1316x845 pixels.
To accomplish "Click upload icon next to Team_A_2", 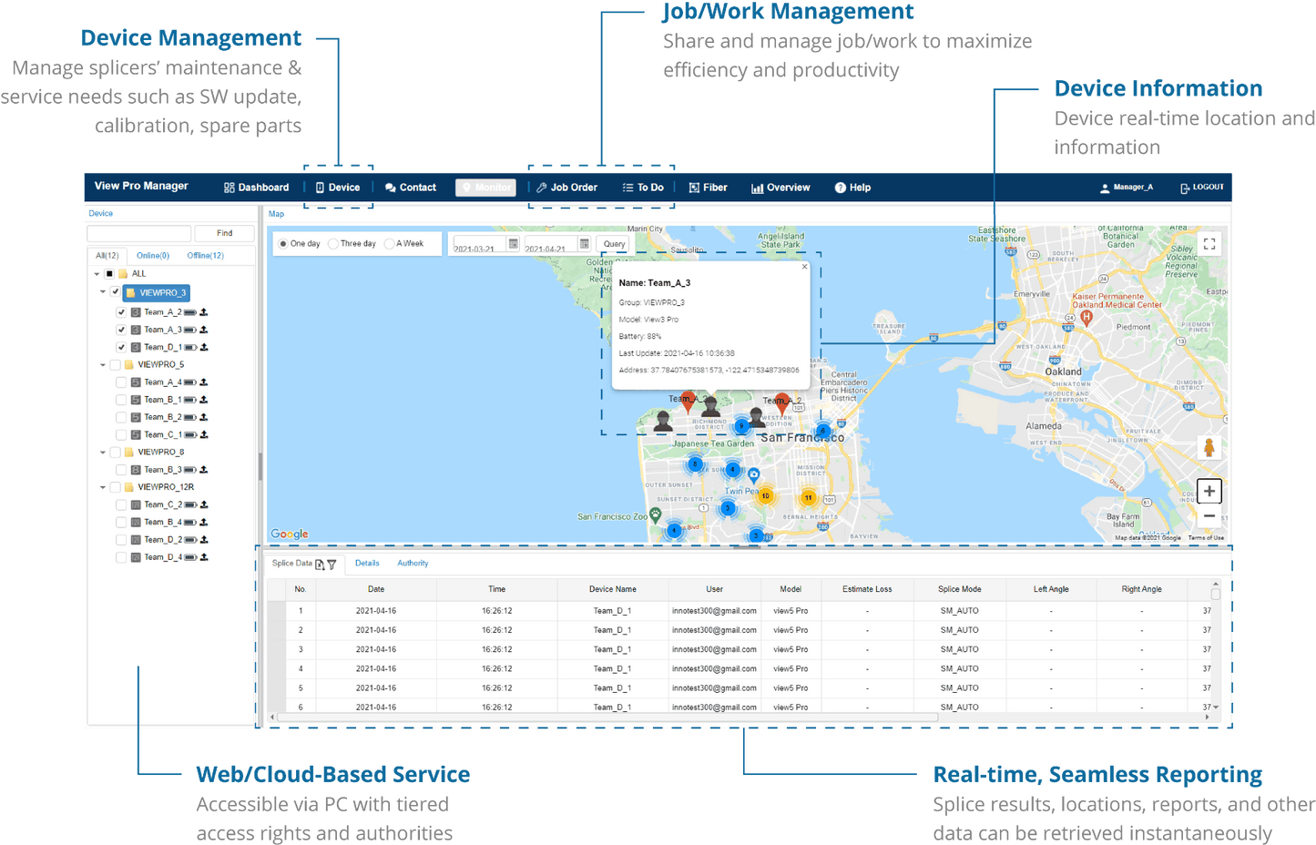I will pos(204,312).
